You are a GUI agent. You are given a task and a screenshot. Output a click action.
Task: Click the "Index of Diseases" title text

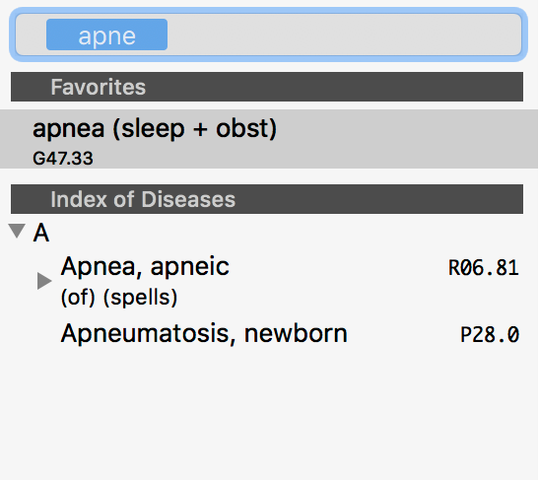(x=143, y=199)
